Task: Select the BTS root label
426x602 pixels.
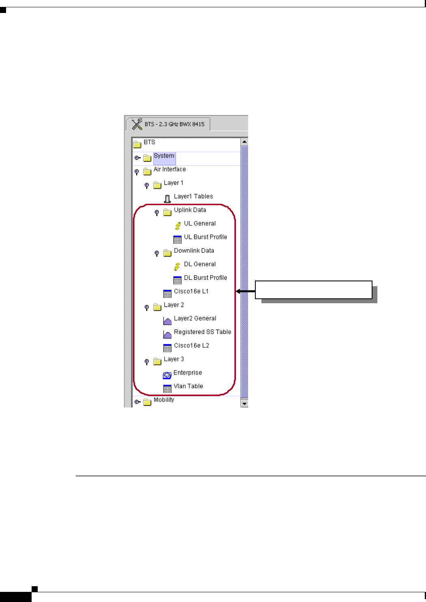Action: (x=150, y=142)
